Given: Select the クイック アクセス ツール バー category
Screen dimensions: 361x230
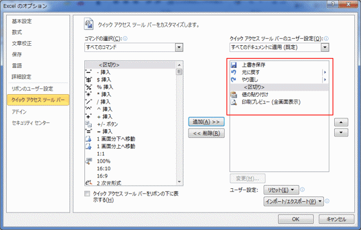Looking at the screenshot, I should point(38,100).
